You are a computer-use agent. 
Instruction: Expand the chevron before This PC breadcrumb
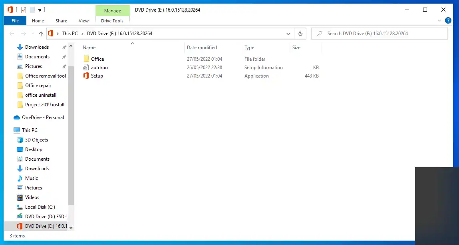tap(58, 33)
